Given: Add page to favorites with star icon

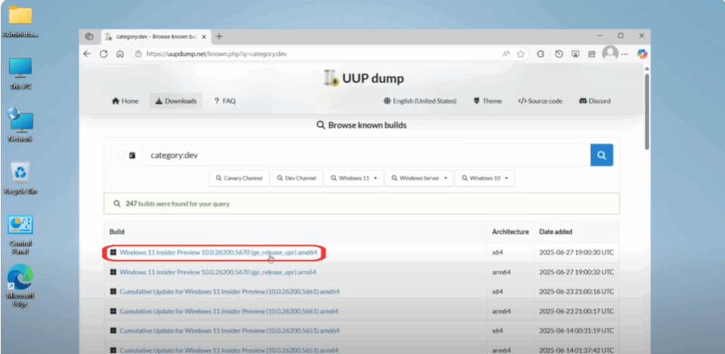Looking at the screenshot, I should [x=520, y=54].
